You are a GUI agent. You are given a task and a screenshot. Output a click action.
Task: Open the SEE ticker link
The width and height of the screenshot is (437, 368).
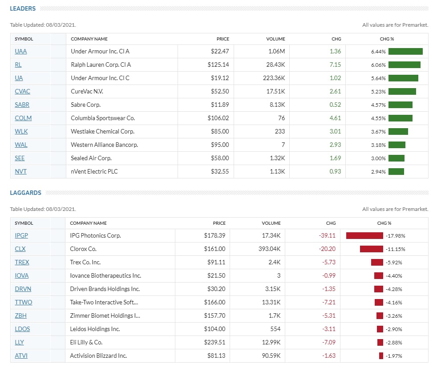(x=20, y=158)
